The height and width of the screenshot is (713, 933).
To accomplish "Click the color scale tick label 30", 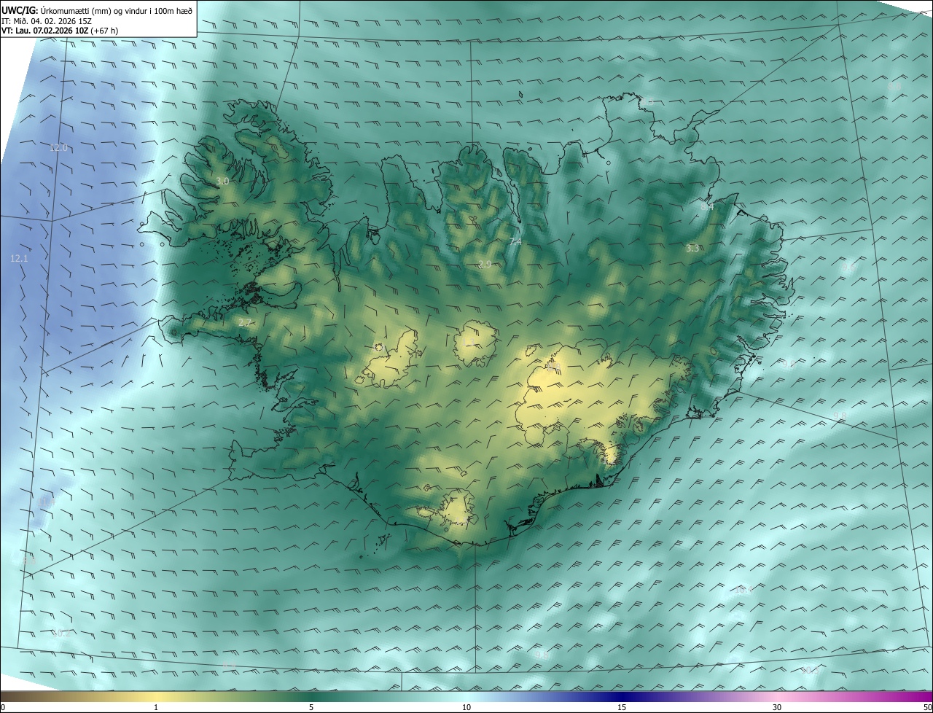I will pyautogui.click(x=777, y=707).
